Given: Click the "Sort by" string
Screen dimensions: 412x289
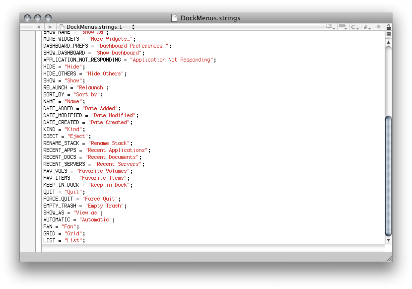Looking at the screenshot, I should [87, 94].
